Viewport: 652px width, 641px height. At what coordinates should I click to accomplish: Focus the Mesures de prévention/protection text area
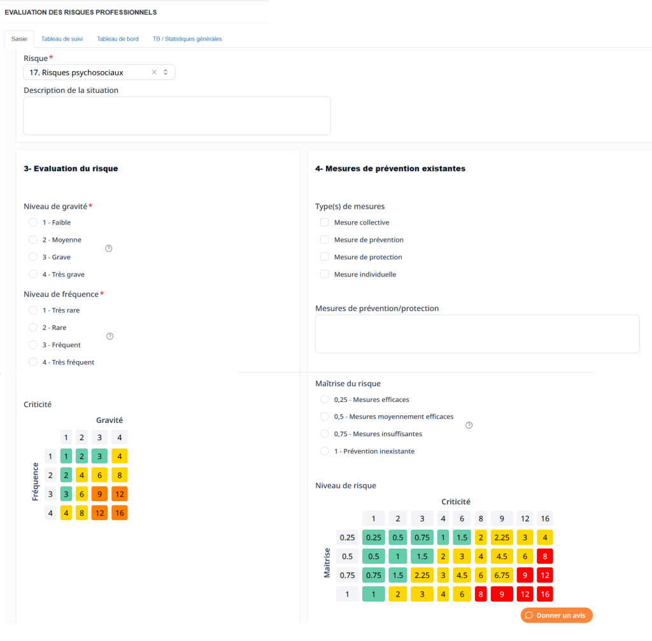pyautogui.click(x=477, y=334)
